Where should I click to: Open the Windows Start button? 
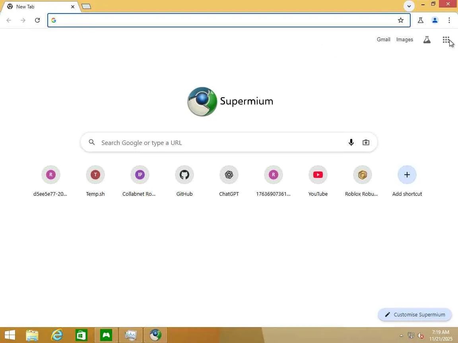(10, 335)
